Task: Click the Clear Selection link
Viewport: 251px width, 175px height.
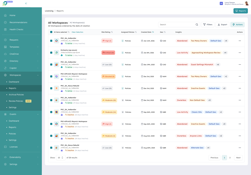Action: (77, 32)
